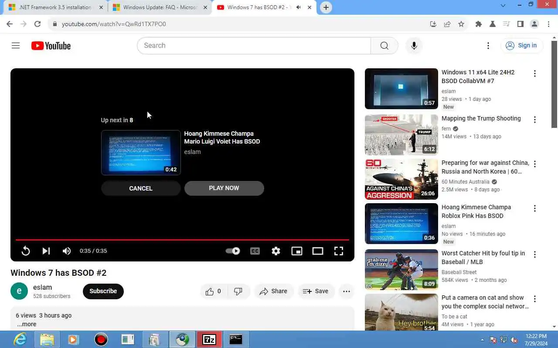Mute audio on the YouTube tab
The image size is (558, 348).
tap(299, 7)
